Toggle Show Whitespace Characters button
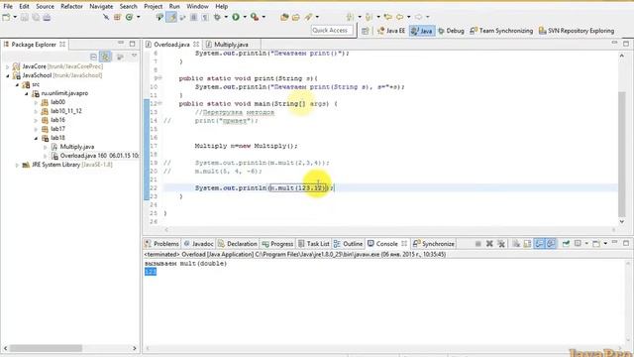 [205, 17]
